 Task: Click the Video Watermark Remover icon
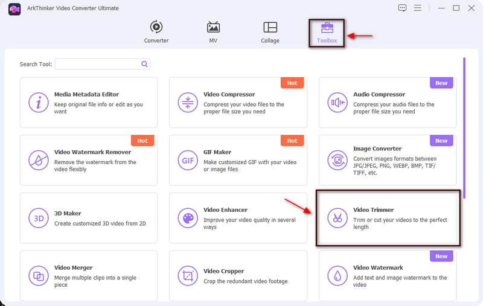pos(39,160)
